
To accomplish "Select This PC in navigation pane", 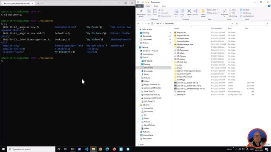I will click(146, 57).
